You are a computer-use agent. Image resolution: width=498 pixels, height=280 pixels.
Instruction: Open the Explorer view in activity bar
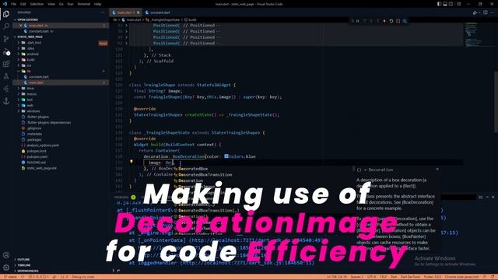pos(6,14)
